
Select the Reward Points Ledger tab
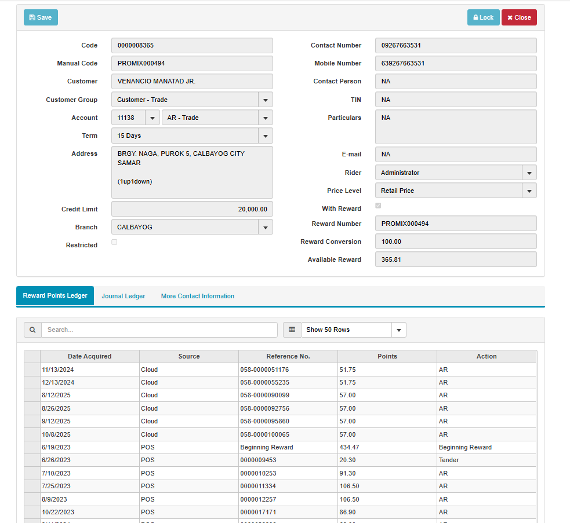(x=55, y=295)
